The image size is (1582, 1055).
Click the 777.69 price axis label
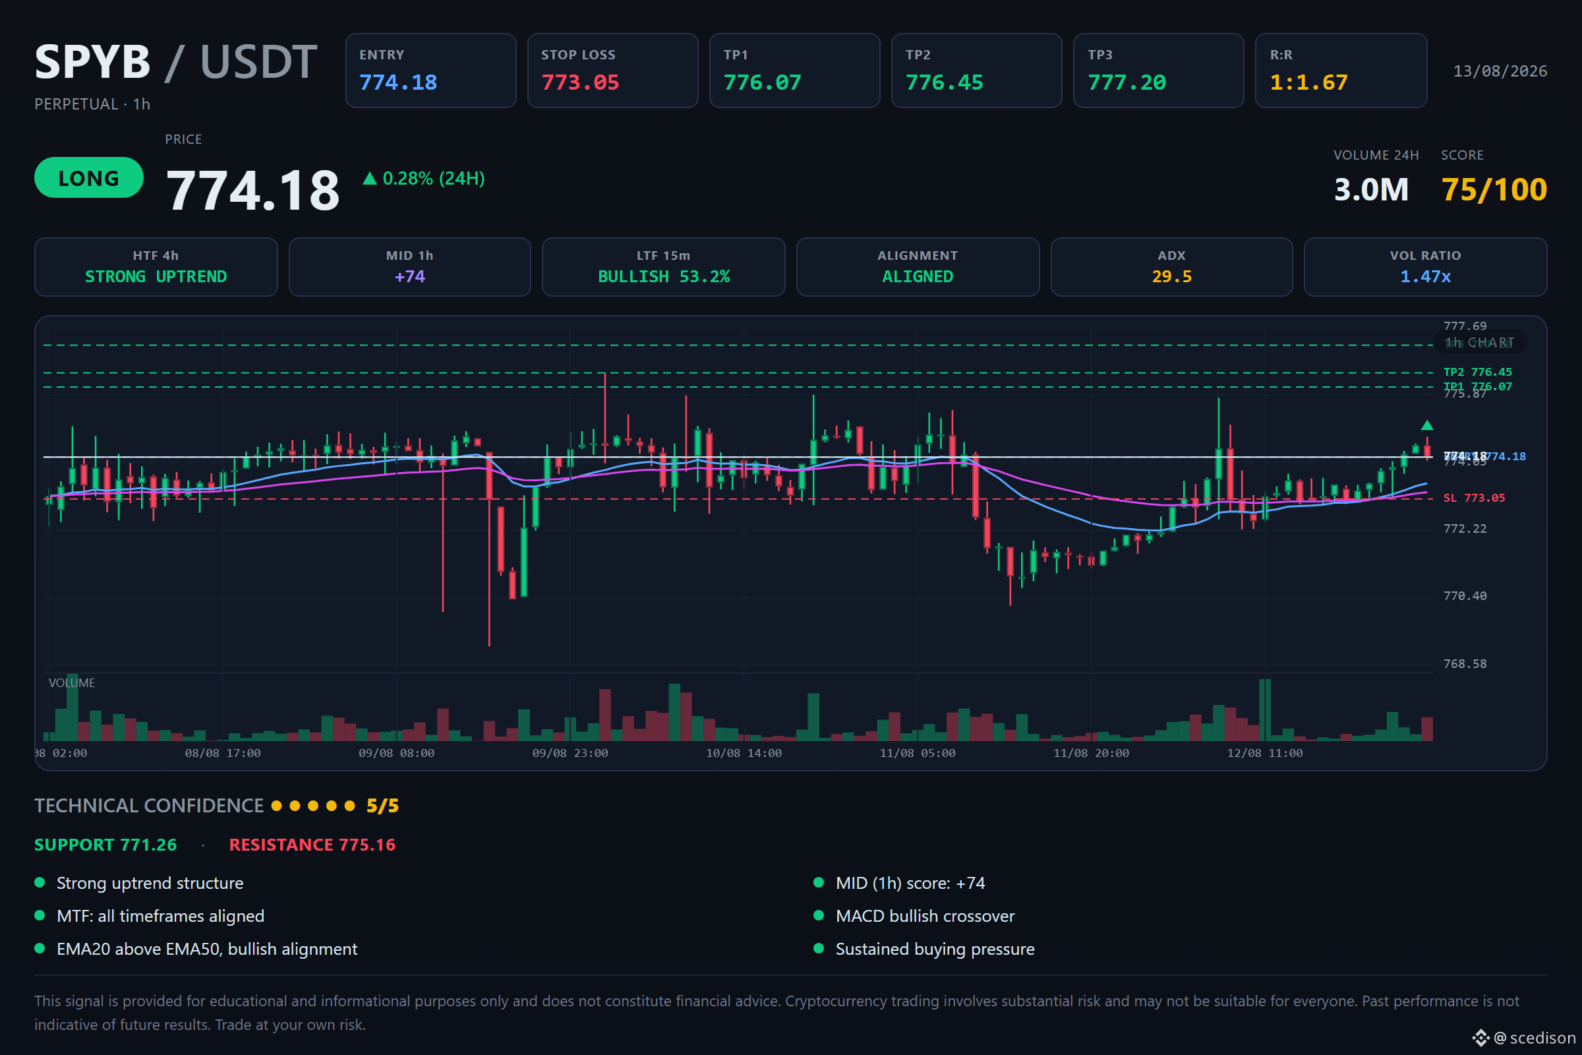1465,326
